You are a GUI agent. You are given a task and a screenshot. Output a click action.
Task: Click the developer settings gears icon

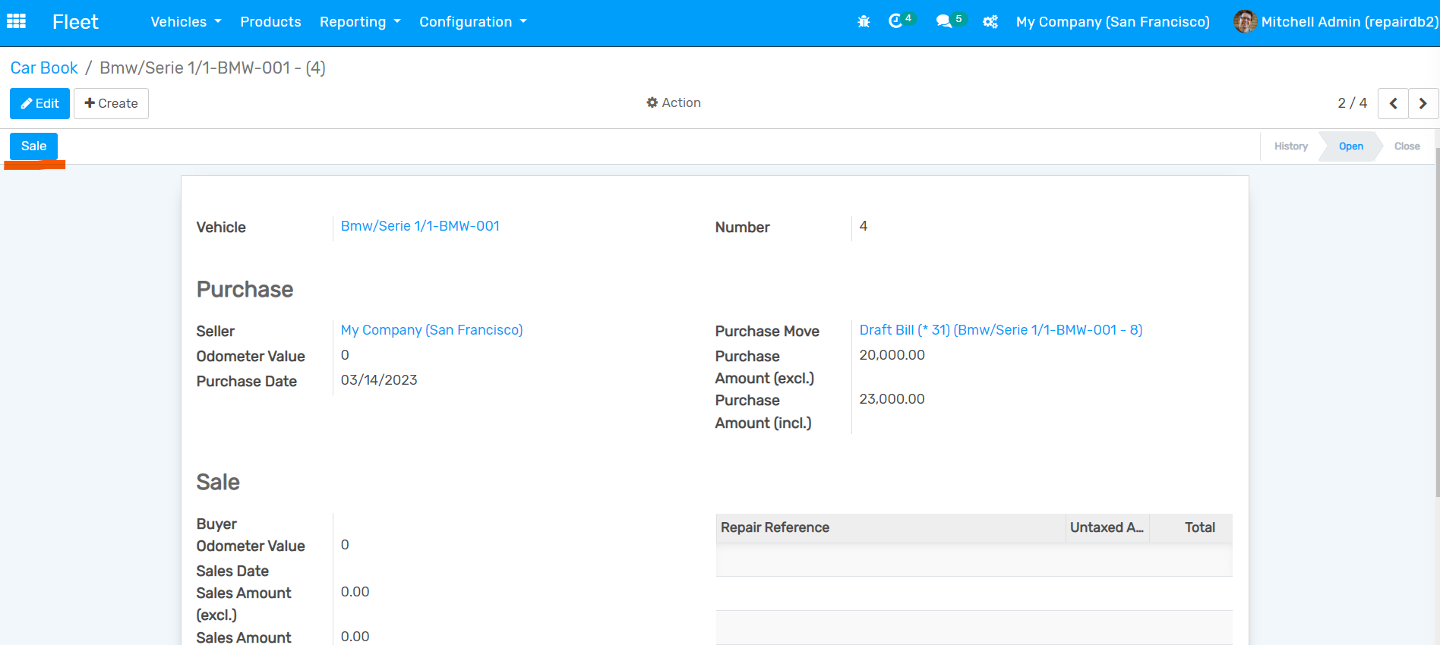coord(990,22)
